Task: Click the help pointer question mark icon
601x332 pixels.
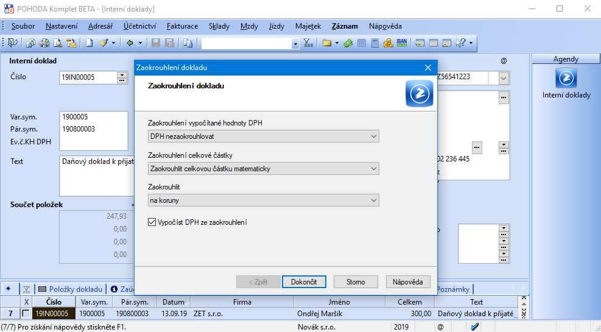Action: (x=461, y=43)
